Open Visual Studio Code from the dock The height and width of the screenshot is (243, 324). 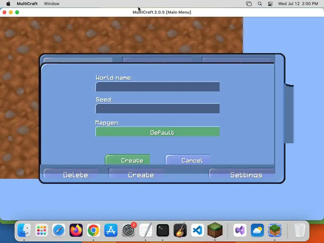point(197,230)
